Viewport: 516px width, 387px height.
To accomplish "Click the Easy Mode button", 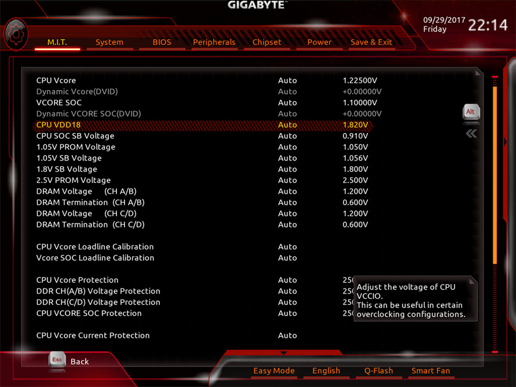I will tap(273, 371).
